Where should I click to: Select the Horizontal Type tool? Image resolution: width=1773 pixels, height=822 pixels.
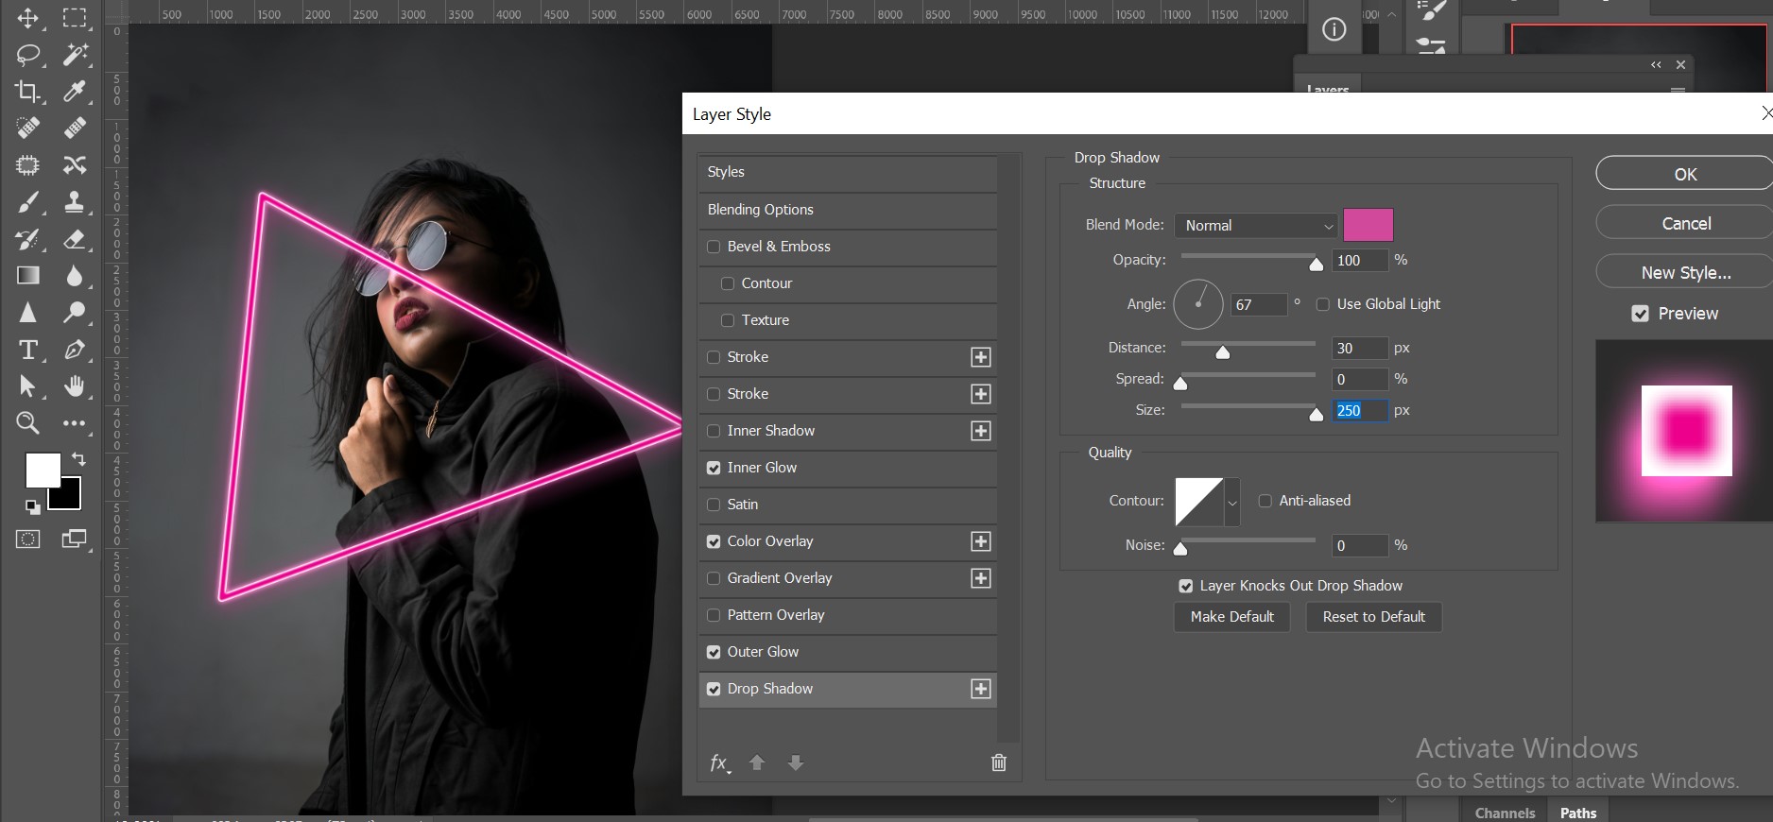(27, 350)
